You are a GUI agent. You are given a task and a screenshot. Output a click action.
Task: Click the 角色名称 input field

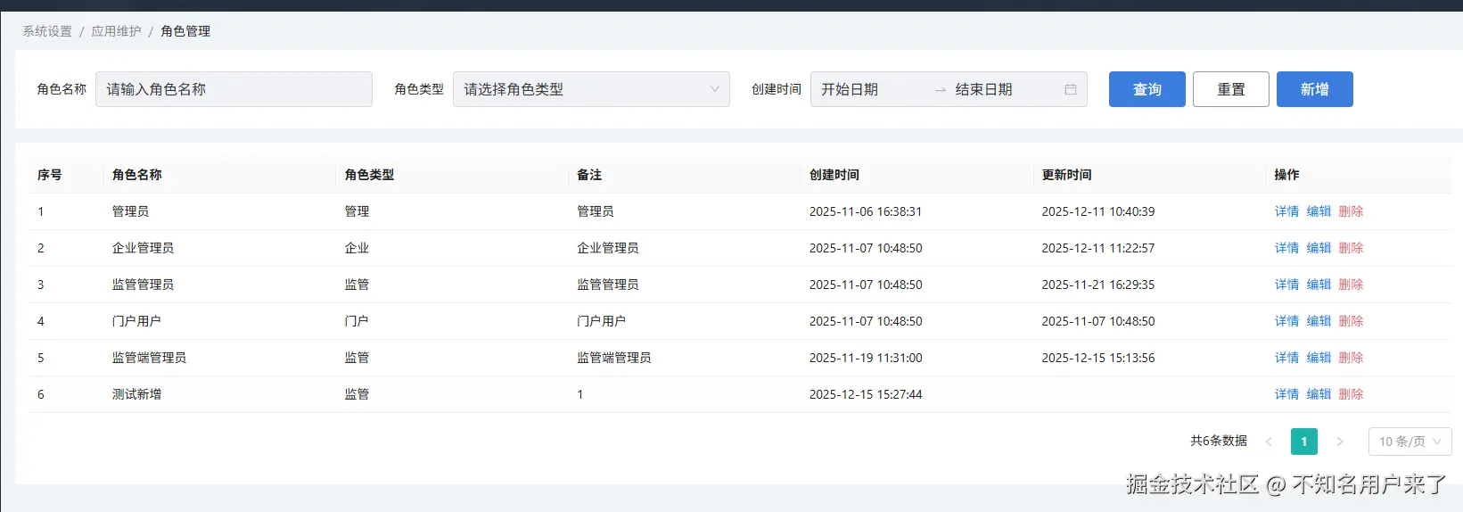234,89
